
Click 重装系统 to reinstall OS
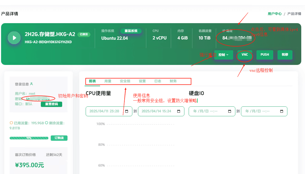(x=131, y=31)
